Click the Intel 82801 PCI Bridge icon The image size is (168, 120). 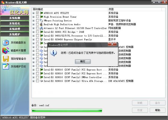coord(41,32)
